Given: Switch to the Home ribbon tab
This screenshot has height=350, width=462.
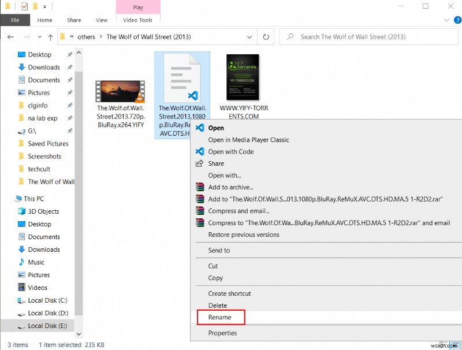Looking at the screenshot, I should 45,20.
